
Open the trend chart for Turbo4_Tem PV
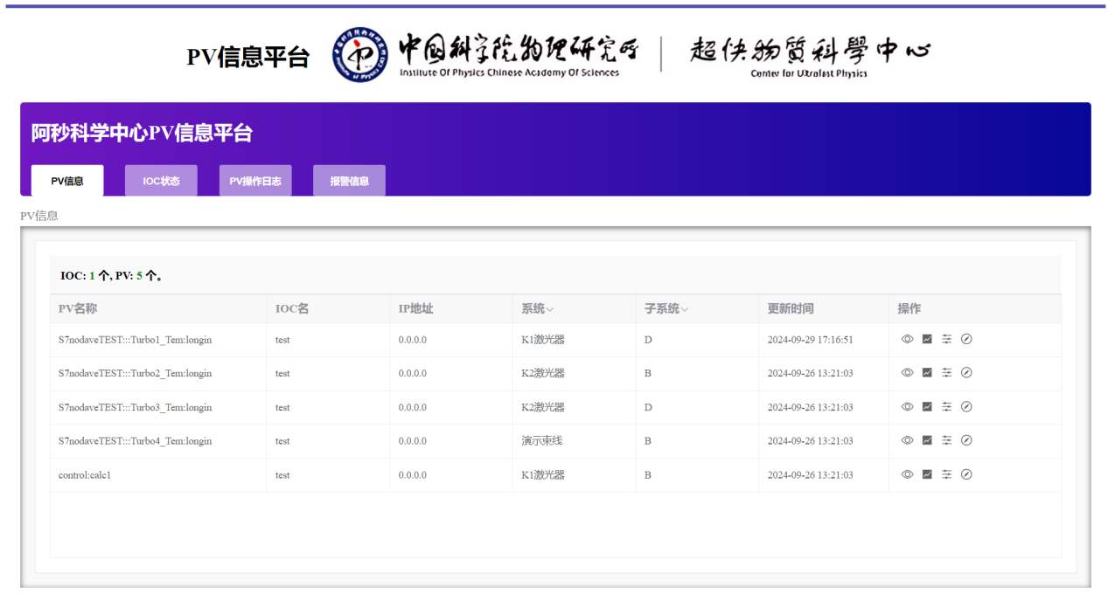click(927, 440)
